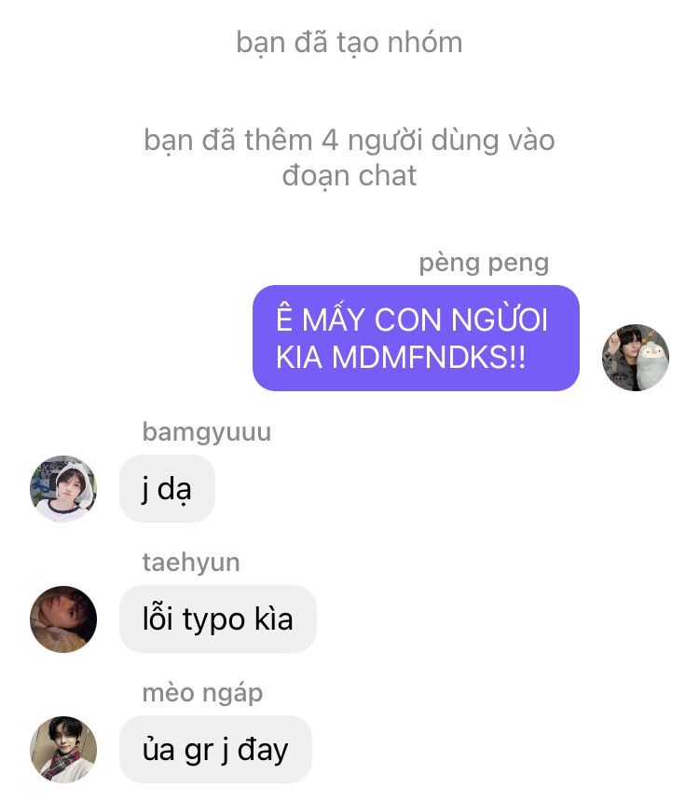Click the word "đay" in mèo ngáp's message

click(x=263, y=751)
